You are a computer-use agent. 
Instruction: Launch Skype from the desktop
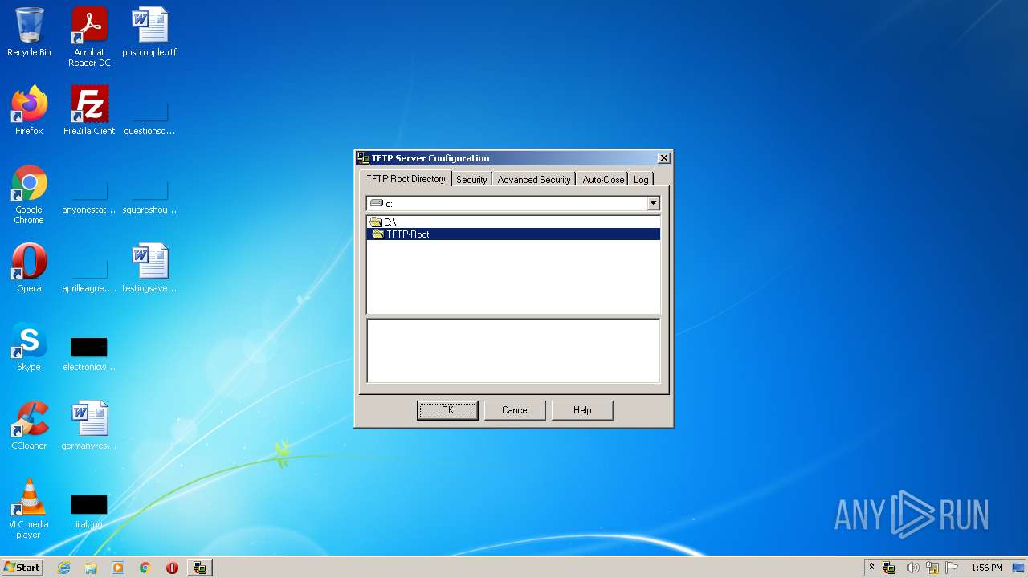pyautogui.click(x=29, y=347)
